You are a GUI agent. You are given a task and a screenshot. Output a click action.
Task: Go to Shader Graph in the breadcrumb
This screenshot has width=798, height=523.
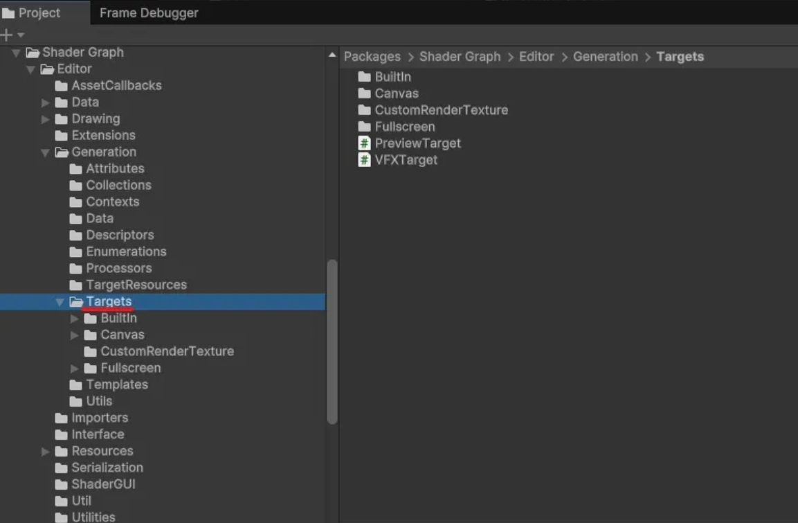460,57
